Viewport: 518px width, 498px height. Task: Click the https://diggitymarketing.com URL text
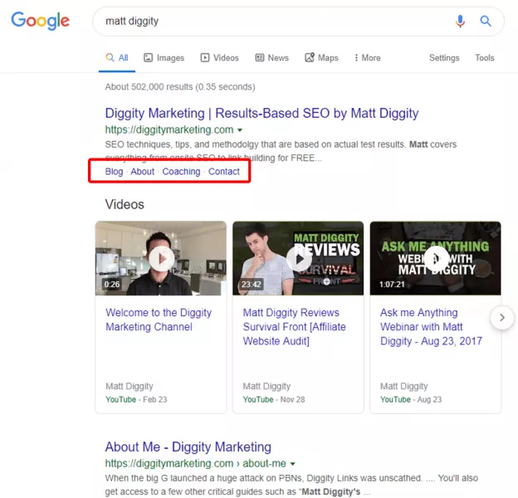point(169,129)
